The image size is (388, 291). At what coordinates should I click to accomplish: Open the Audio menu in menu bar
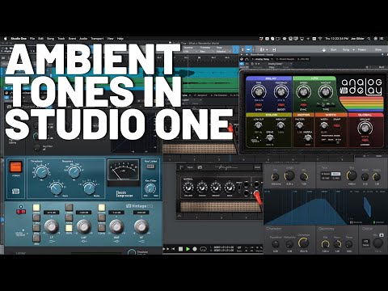tap(83, 39)
